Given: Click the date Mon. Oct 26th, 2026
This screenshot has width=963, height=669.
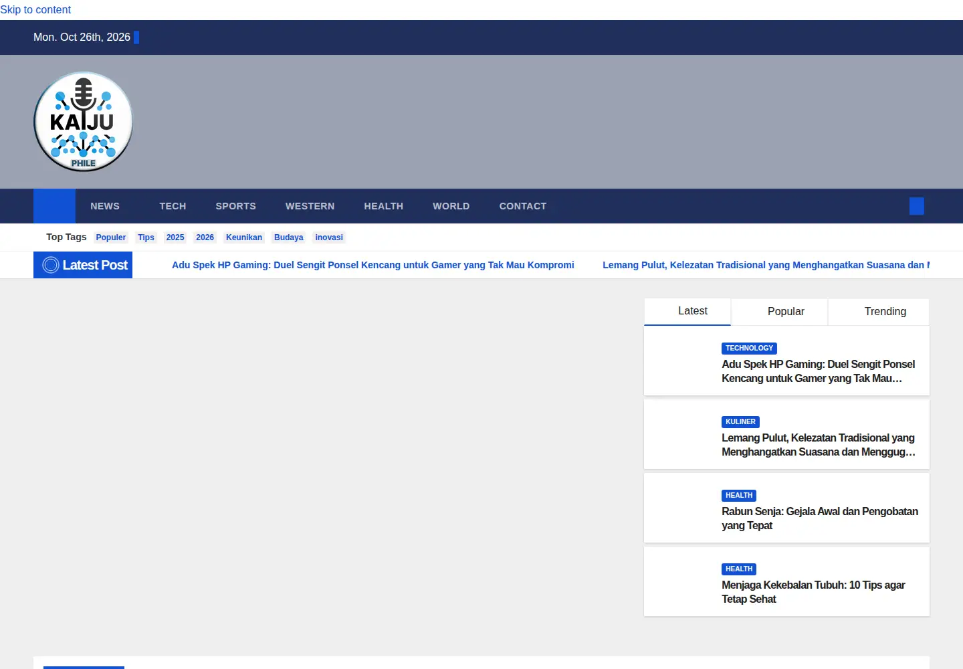Looking at the screenshot, I should [x=82, y=37].
